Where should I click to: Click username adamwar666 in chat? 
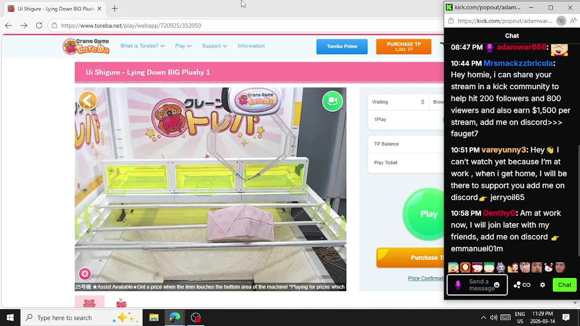click(522, 47)
